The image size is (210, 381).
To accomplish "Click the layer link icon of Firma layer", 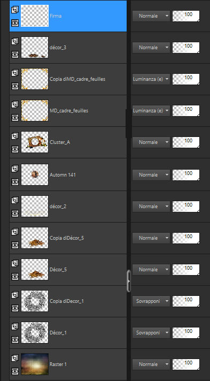I will (x=15, y=10).
